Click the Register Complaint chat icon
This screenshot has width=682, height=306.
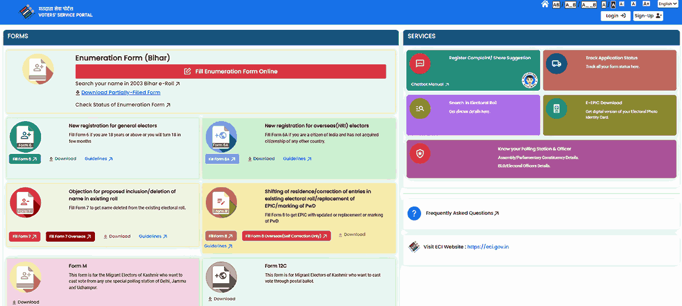(x=420, y=63)
